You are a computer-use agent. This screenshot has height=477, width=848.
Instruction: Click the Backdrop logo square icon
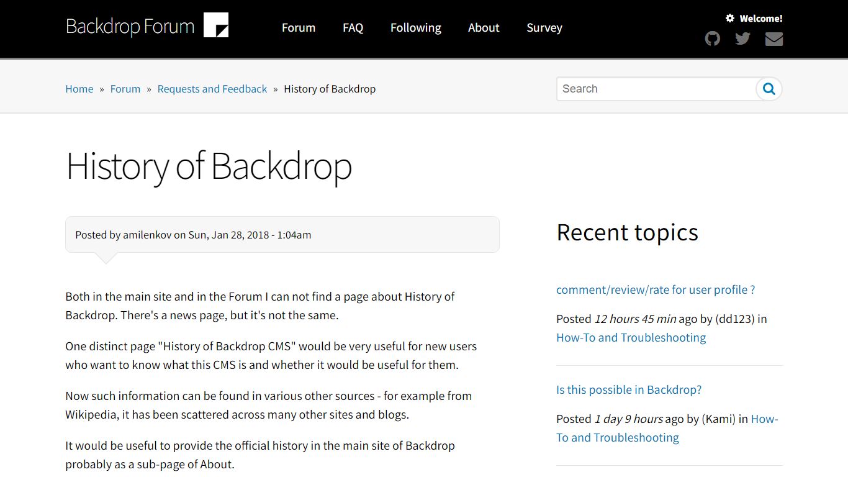point(216,25)
